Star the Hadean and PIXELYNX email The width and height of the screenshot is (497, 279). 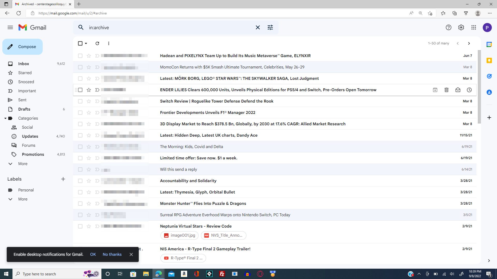click(89, 56)
